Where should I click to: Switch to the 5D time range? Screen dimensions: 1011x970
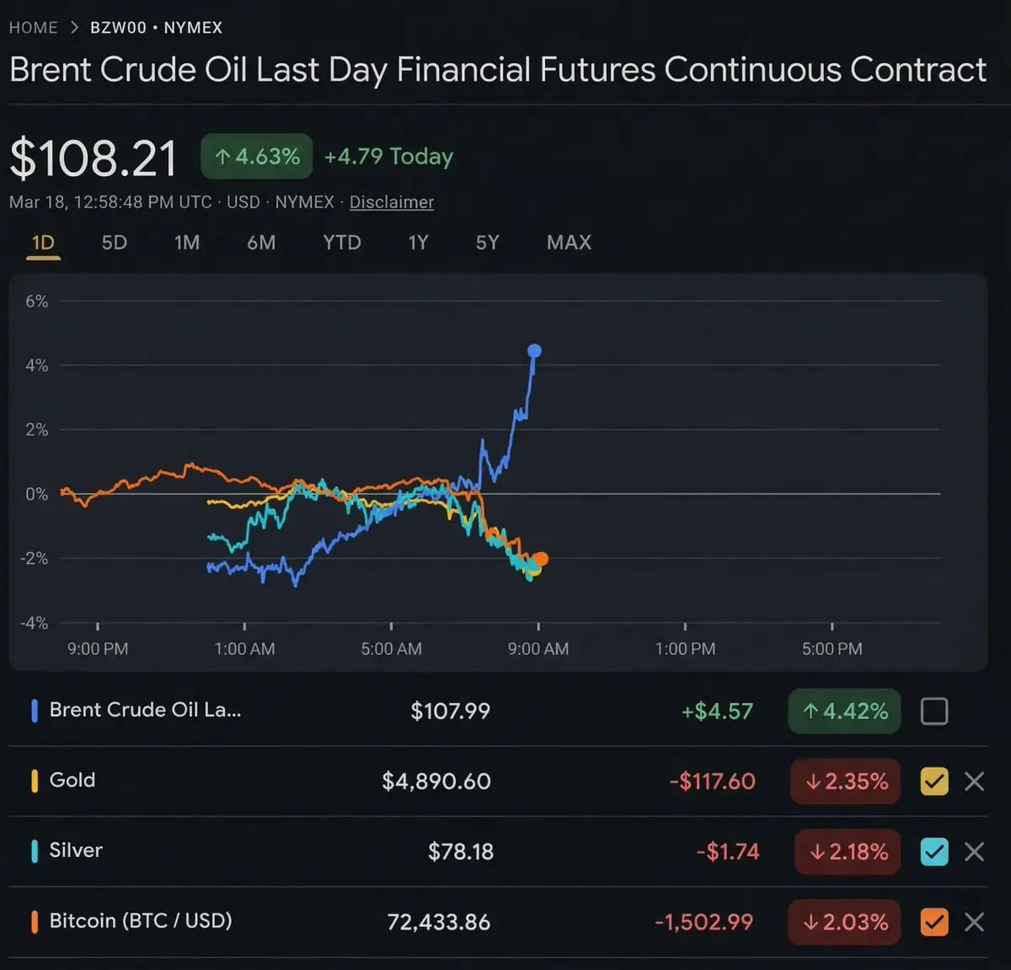pyautogui.click(x=114, y=243)
